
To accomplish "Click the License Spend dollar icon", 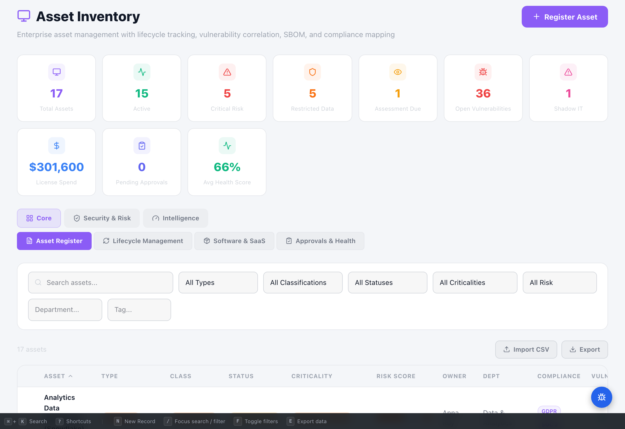I will tap(56, 145).
